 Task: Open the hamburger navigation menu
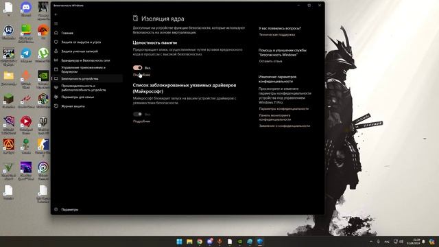pos(56,23)
